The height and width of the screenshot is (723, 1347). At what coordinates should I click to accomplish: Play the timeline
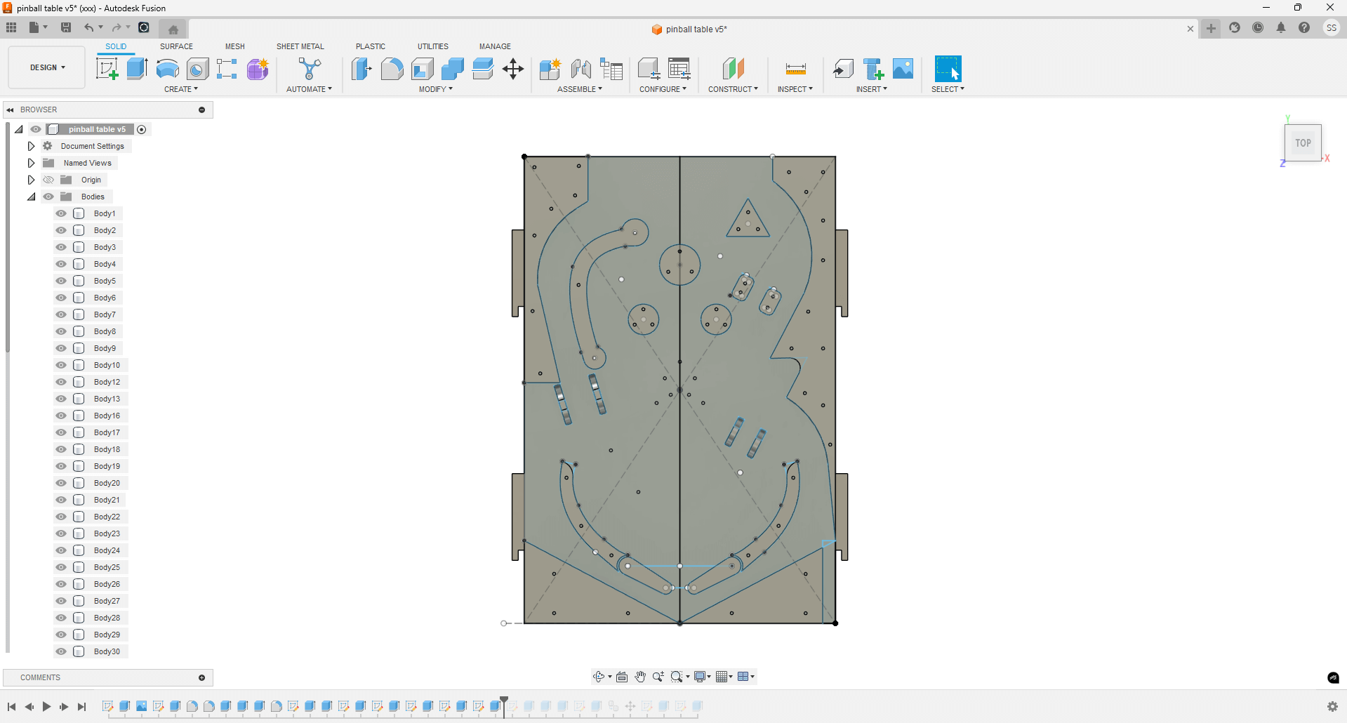pyautogui.click(x=46, y=707)
